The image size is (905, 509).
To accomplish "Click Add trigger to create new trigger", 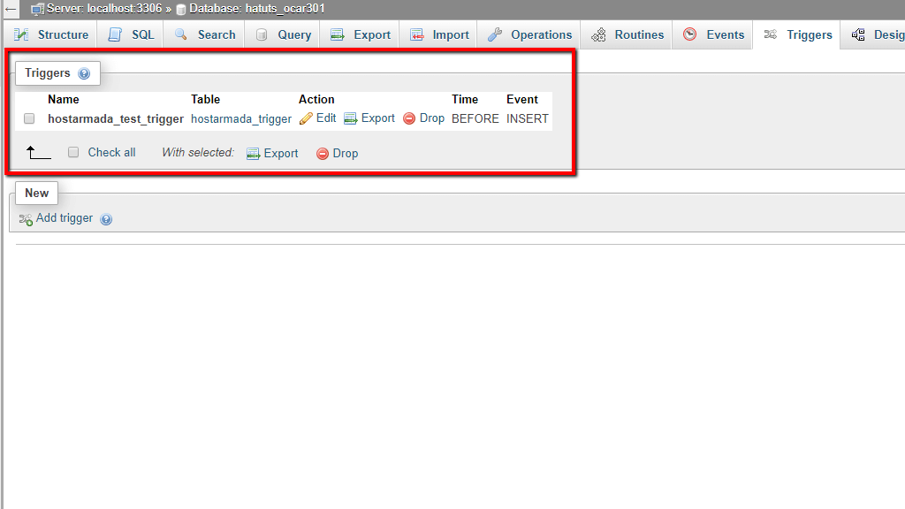I will 64,218.
